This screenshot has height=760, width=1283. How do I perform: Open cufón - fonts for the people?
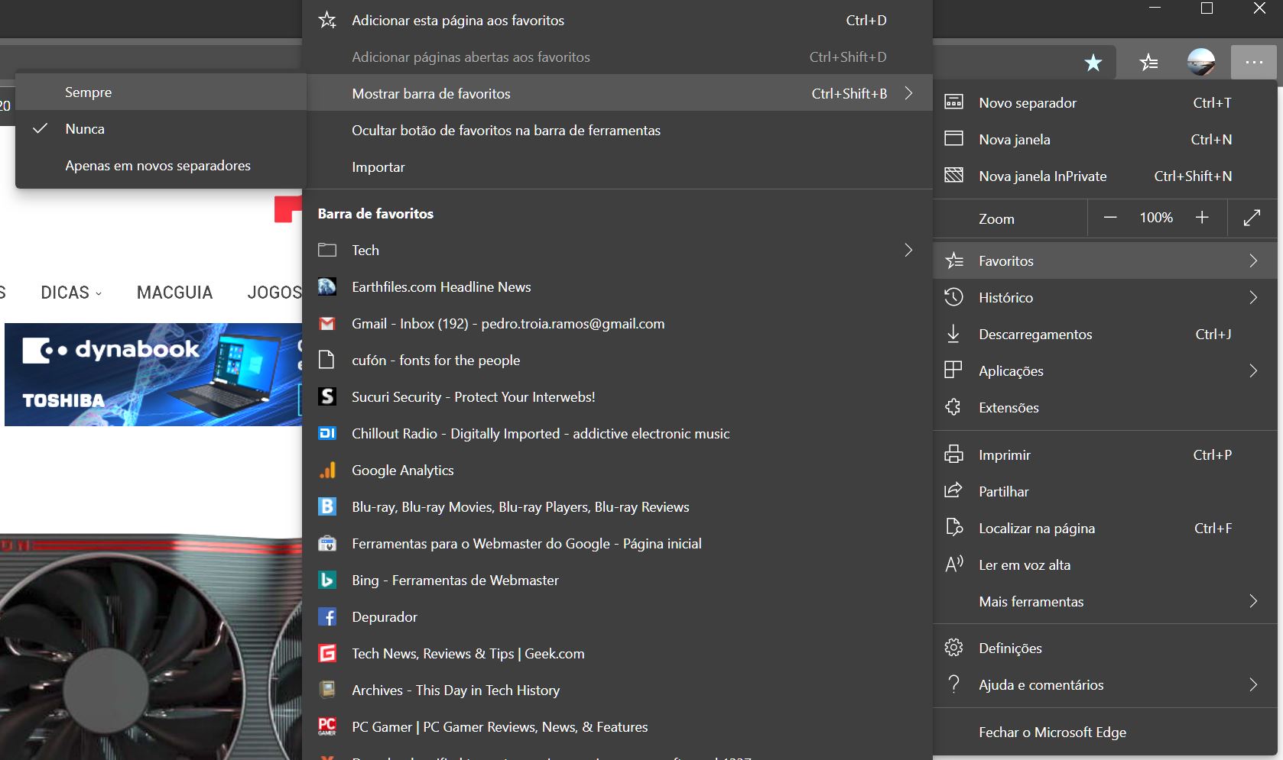[x=618, y=360]
